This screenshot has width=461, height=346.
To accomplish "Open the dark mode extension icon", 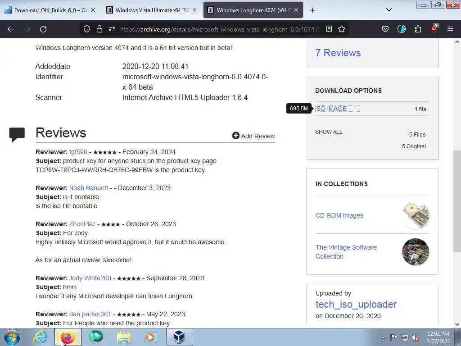I will point(401,29).
